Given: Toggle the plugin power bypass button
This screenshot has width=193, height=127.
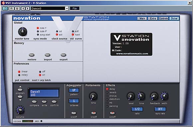Looking at the screenshot, I should click(5, 9).
